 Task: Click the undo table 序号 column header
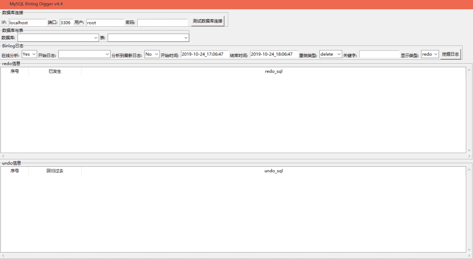(x=15, y=171)
